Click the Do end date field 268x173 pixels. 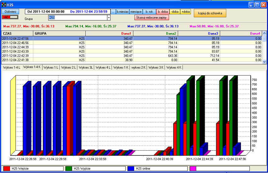[89, 12]
